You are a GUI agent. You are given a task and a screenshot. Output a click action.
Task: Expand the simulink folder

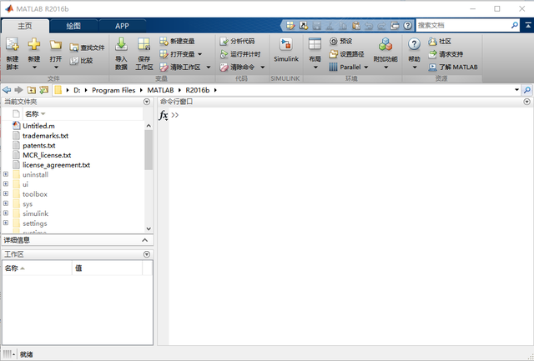(x=6, y=213)
